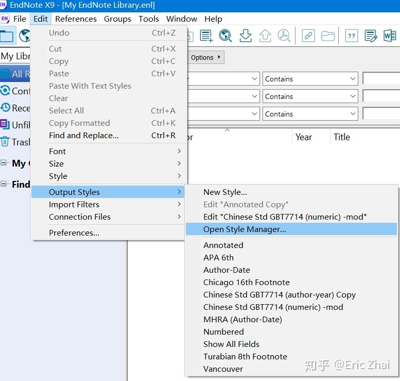The image size is (400, 381).
Task: Click the Options search button
Action: tap(206, 57)
